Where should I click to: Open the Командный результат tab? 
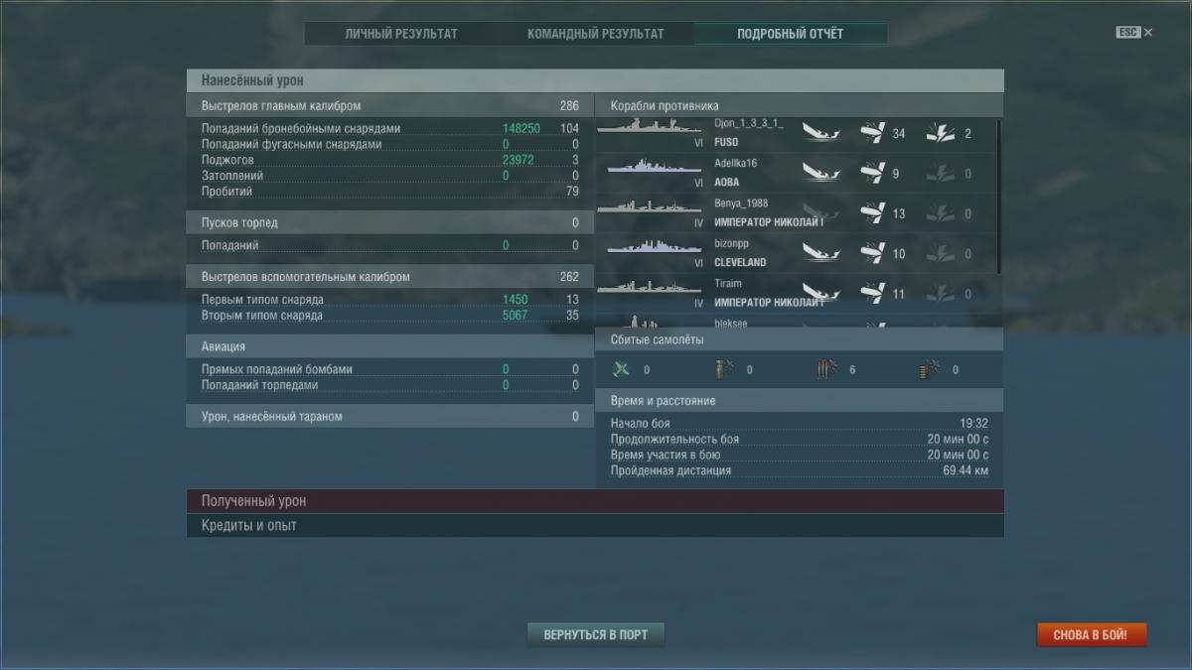[596, 34]
